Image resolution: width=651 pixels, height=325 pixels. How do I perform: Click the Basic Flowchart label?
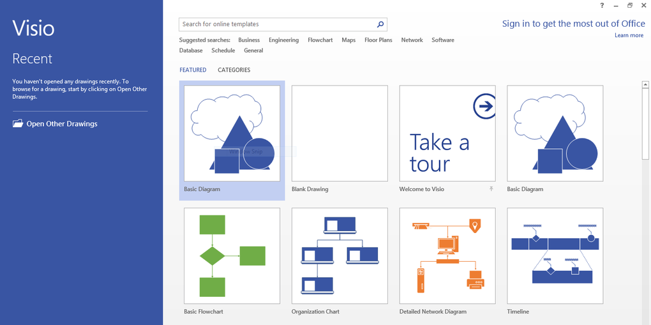204,312
